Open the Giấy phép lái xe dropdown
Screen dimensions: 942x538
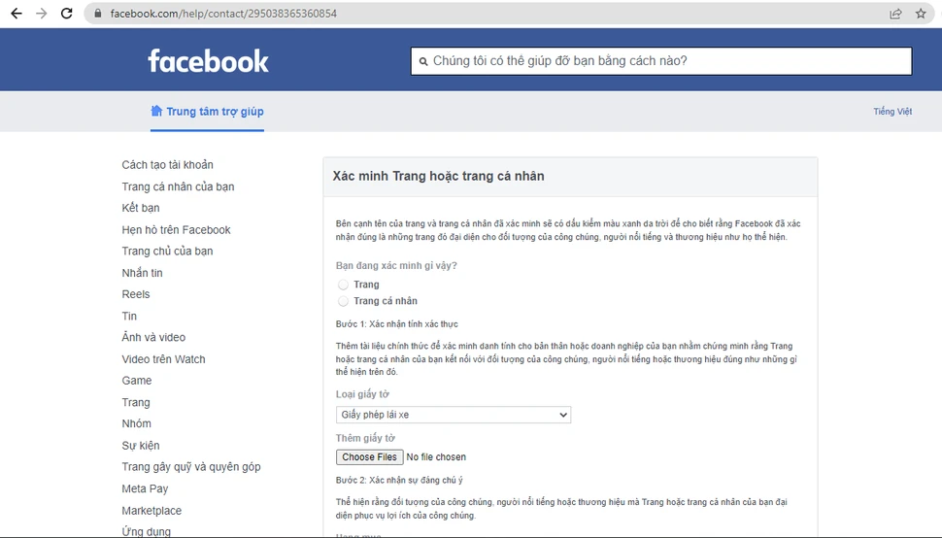pos(454,415)
